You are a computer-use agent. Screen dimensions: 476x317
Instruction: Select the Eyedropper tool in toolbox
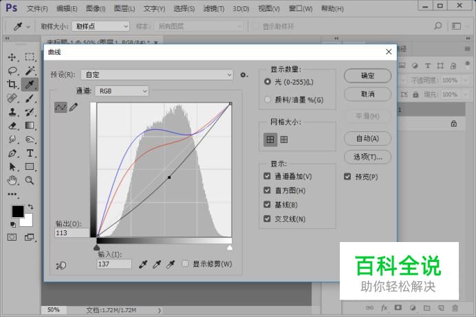click(30, 85)
